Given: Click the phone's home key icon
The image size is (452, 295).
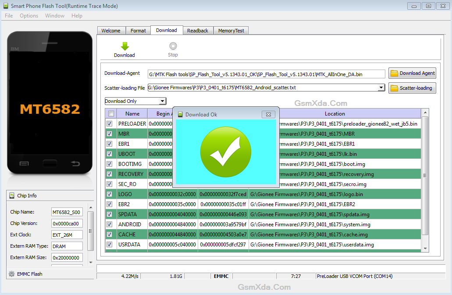Looking at the screenshot, I should [x=50, y=163].
